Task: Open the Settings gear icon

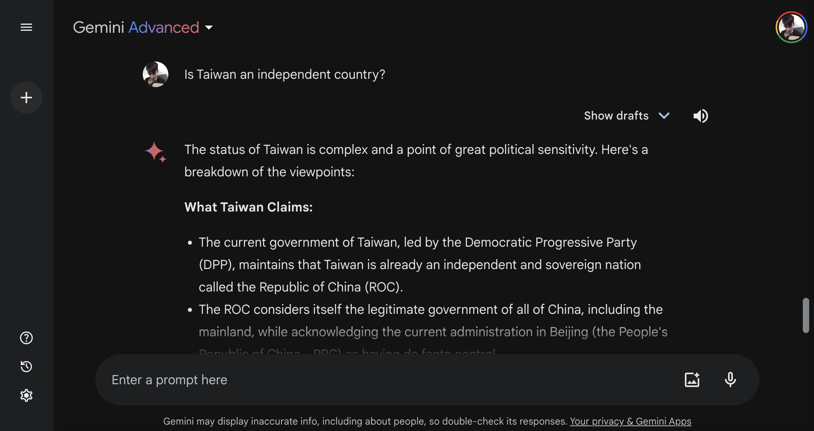Action: point(26,395)
